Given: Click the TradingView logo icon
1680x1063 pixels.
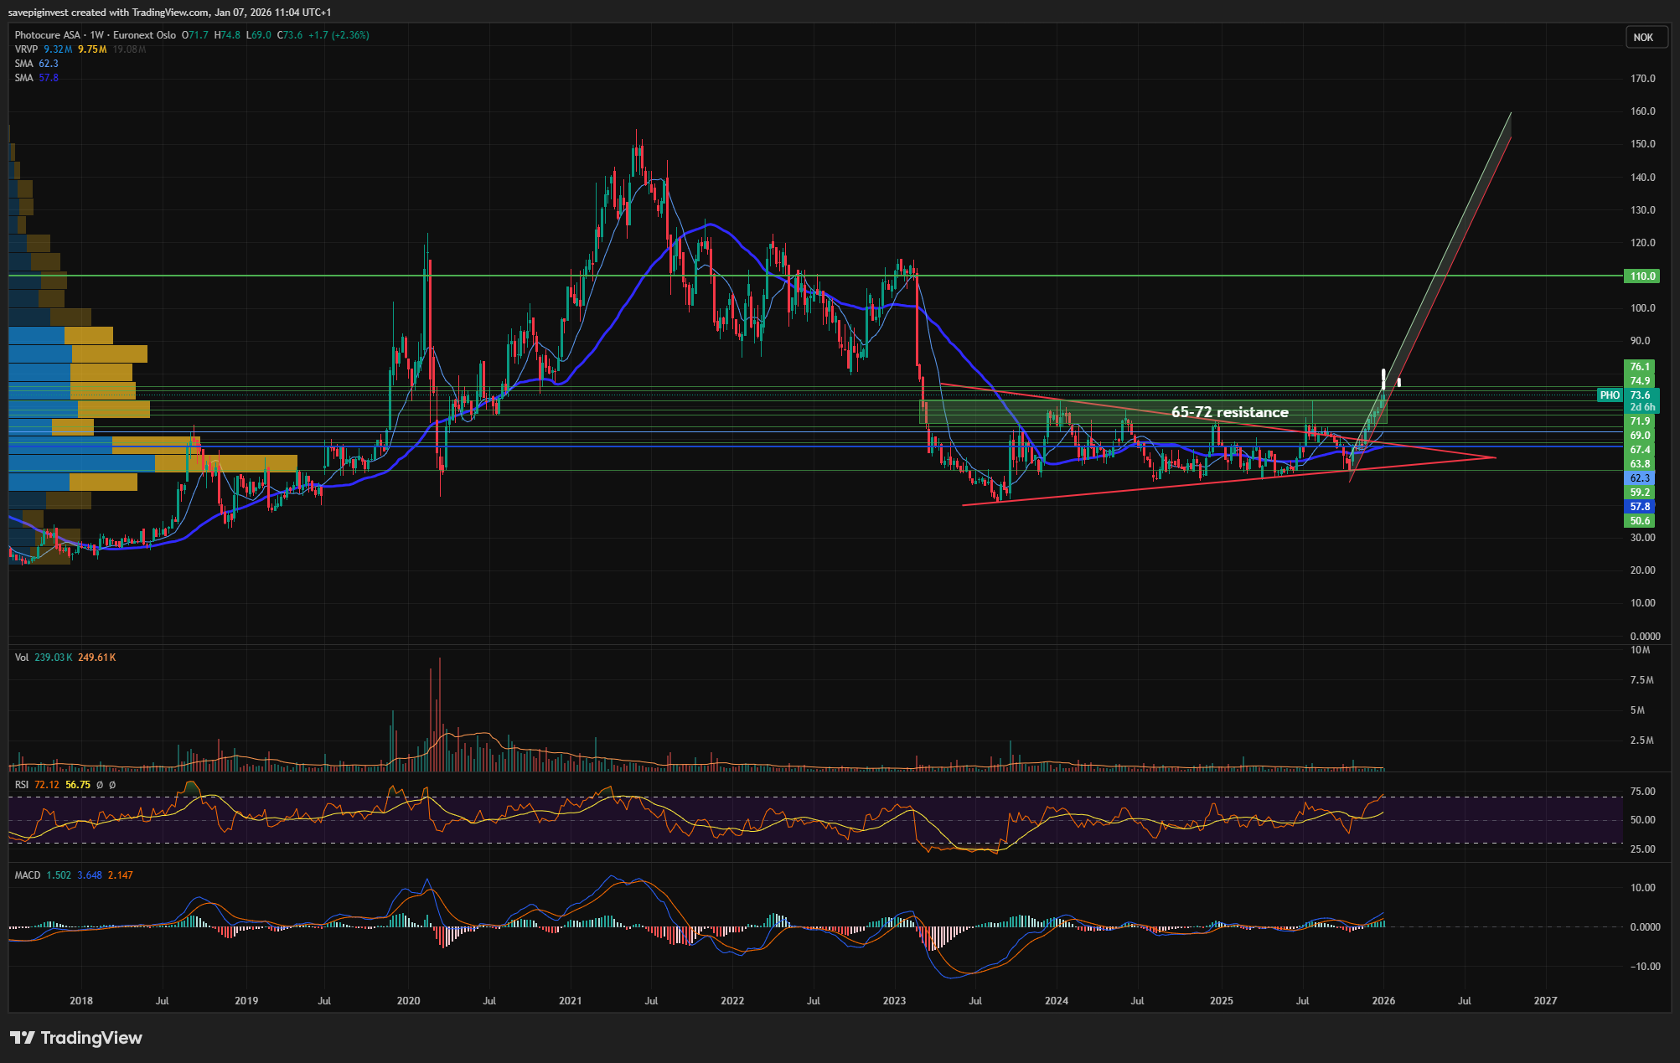Looking at the screenshot, I should pyautogui.click(x=23, y=1038).
